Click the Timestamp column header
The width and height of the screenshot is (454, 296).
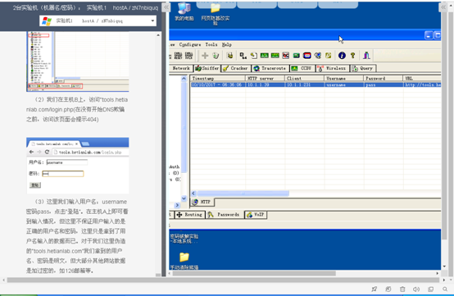(x=218, y=78)
